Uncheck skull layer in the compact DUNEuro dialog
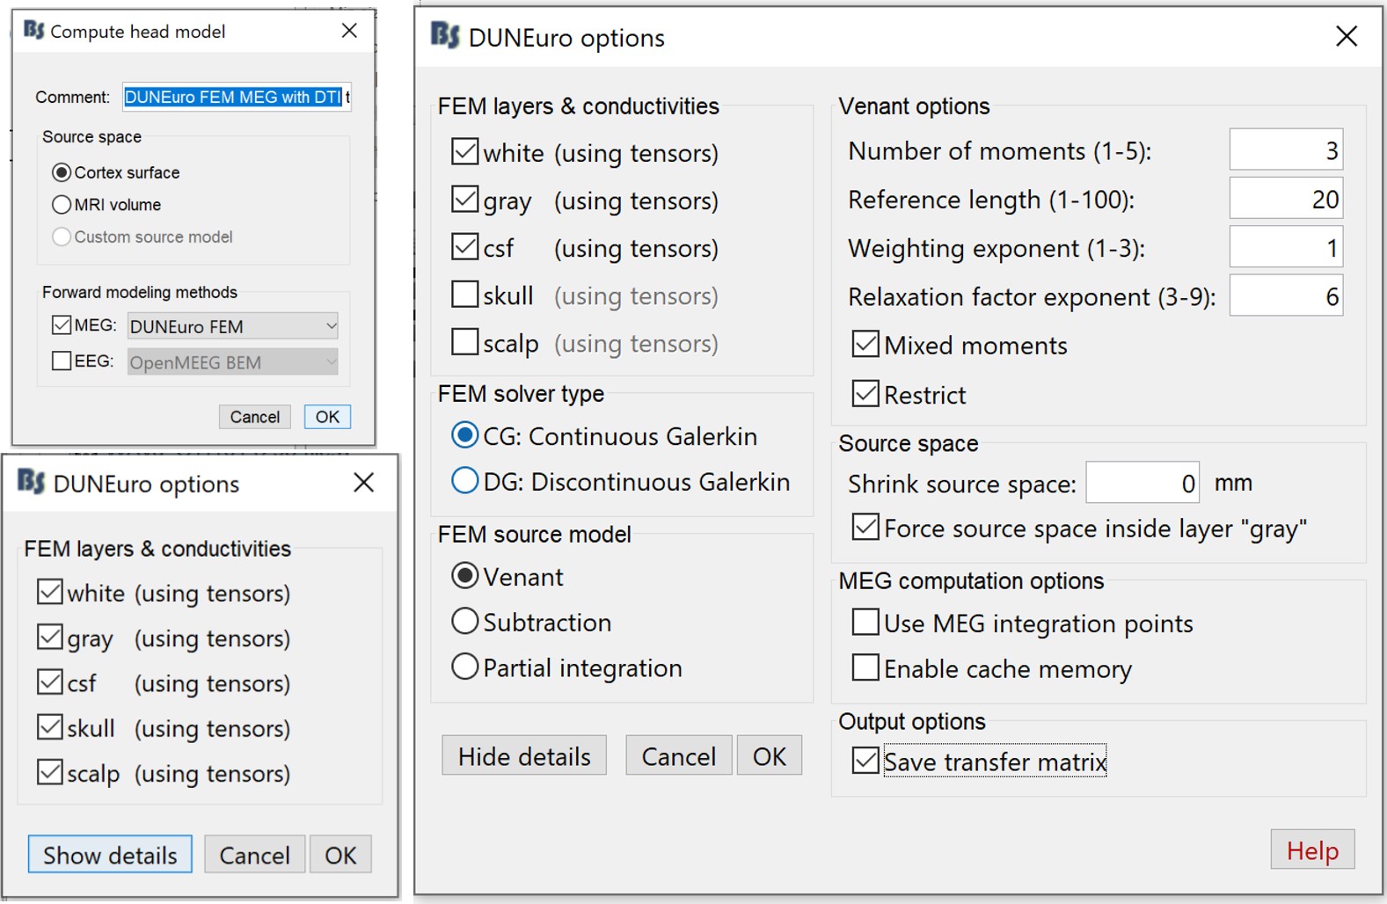1387x904 pixels. point(50,727)
